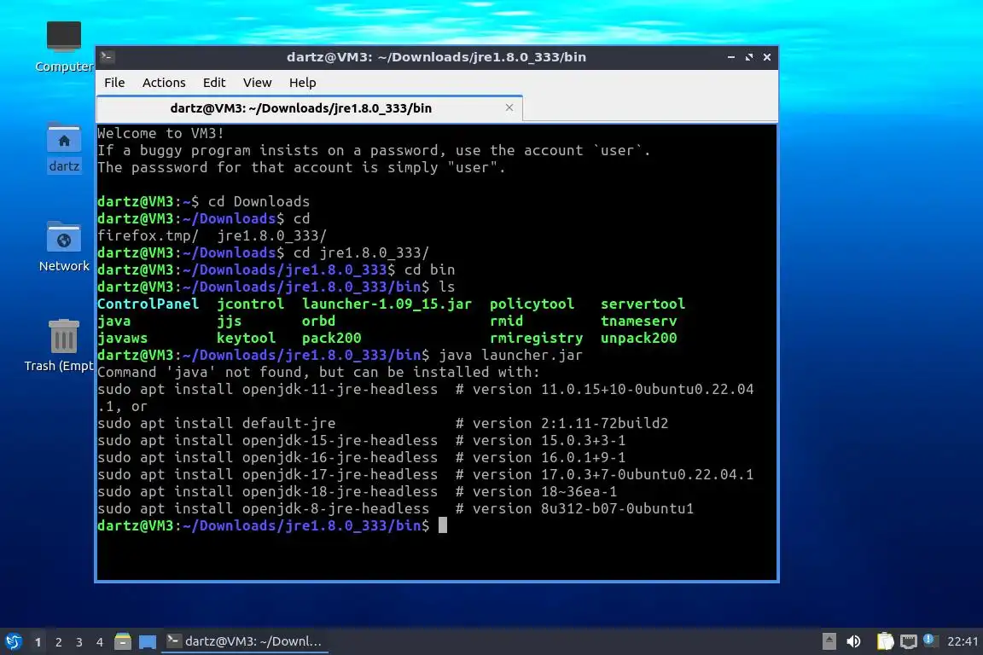Minimize the terminal window
The height and width of the screenshot is (655, 983).
pos(731,57)
